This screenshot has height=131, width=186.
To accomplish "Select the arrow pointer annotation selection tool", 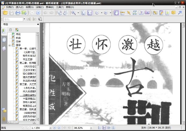I will tap(129, 13).
